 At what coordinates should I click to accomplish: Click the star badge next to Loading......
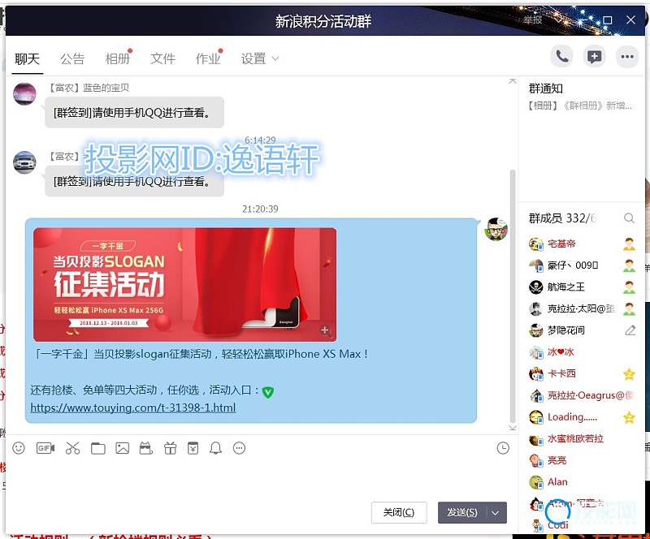click(629, 416)
